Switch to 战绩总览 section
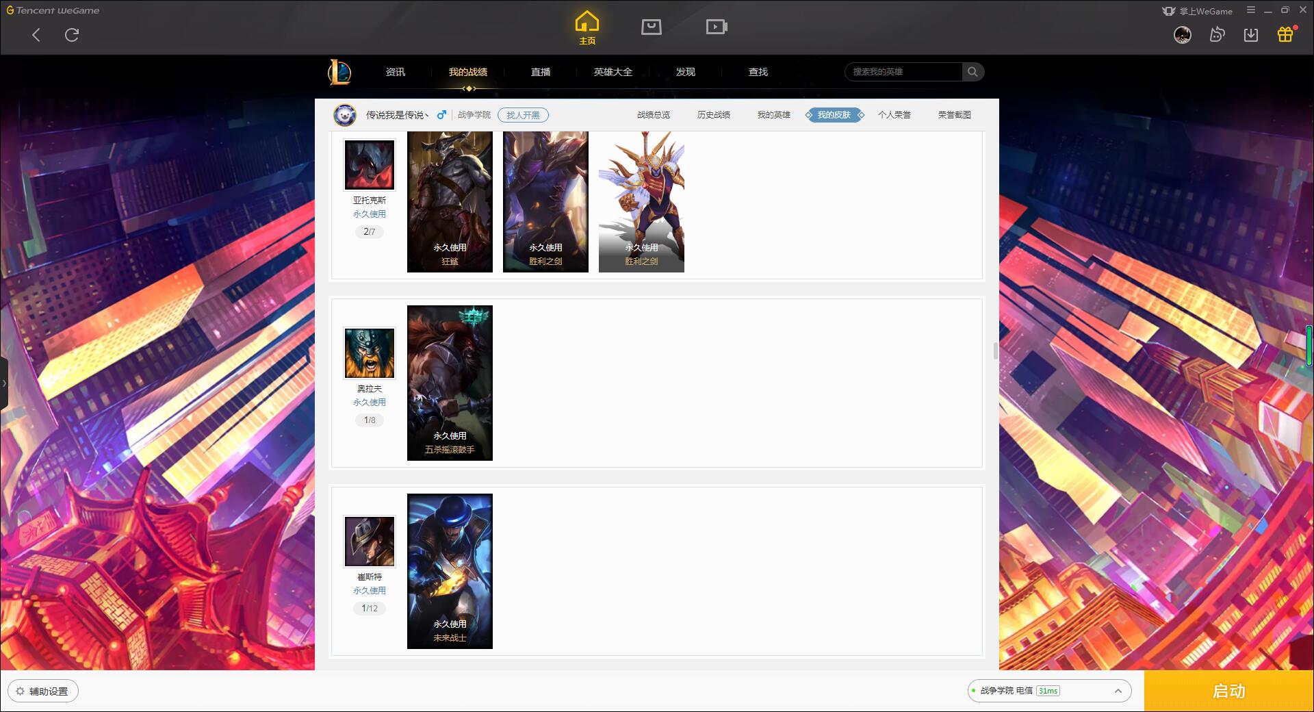The image size is (1314, 712). point(654,115)
